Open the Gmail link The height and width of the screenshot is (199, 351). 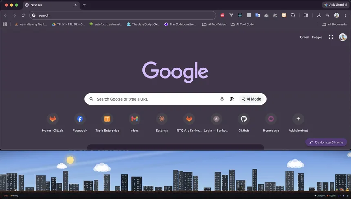tap(304, 37)
